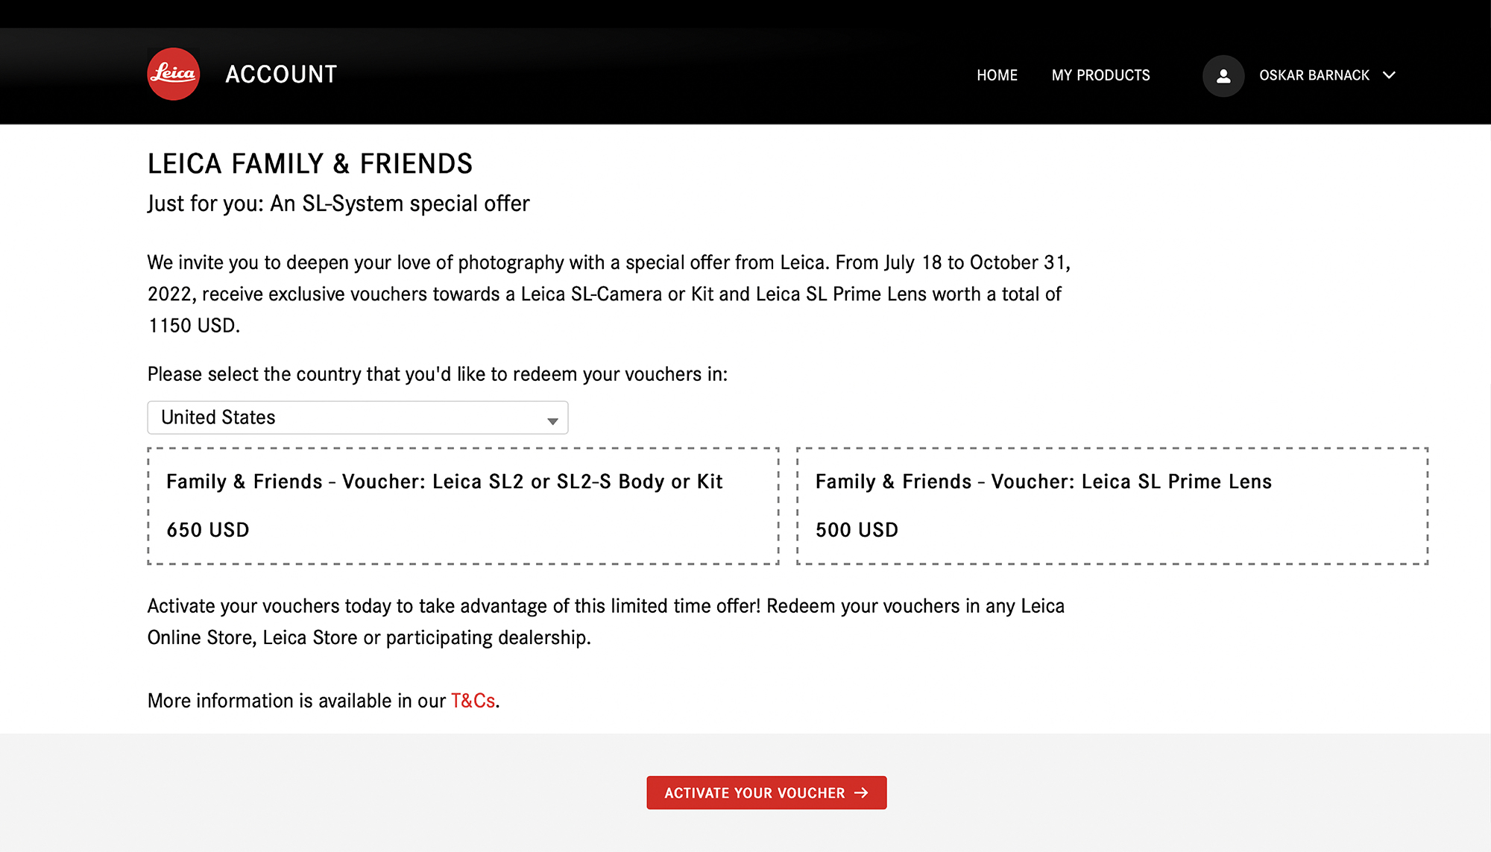Click the Leica Family & Friends heading
The width and height of the screenshot is (1491, 852).
tap(310, 163)
